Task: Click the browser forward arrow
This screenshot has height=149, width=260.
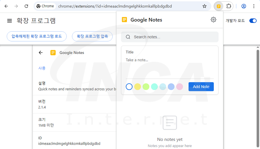Action: (x=16, y=6)
